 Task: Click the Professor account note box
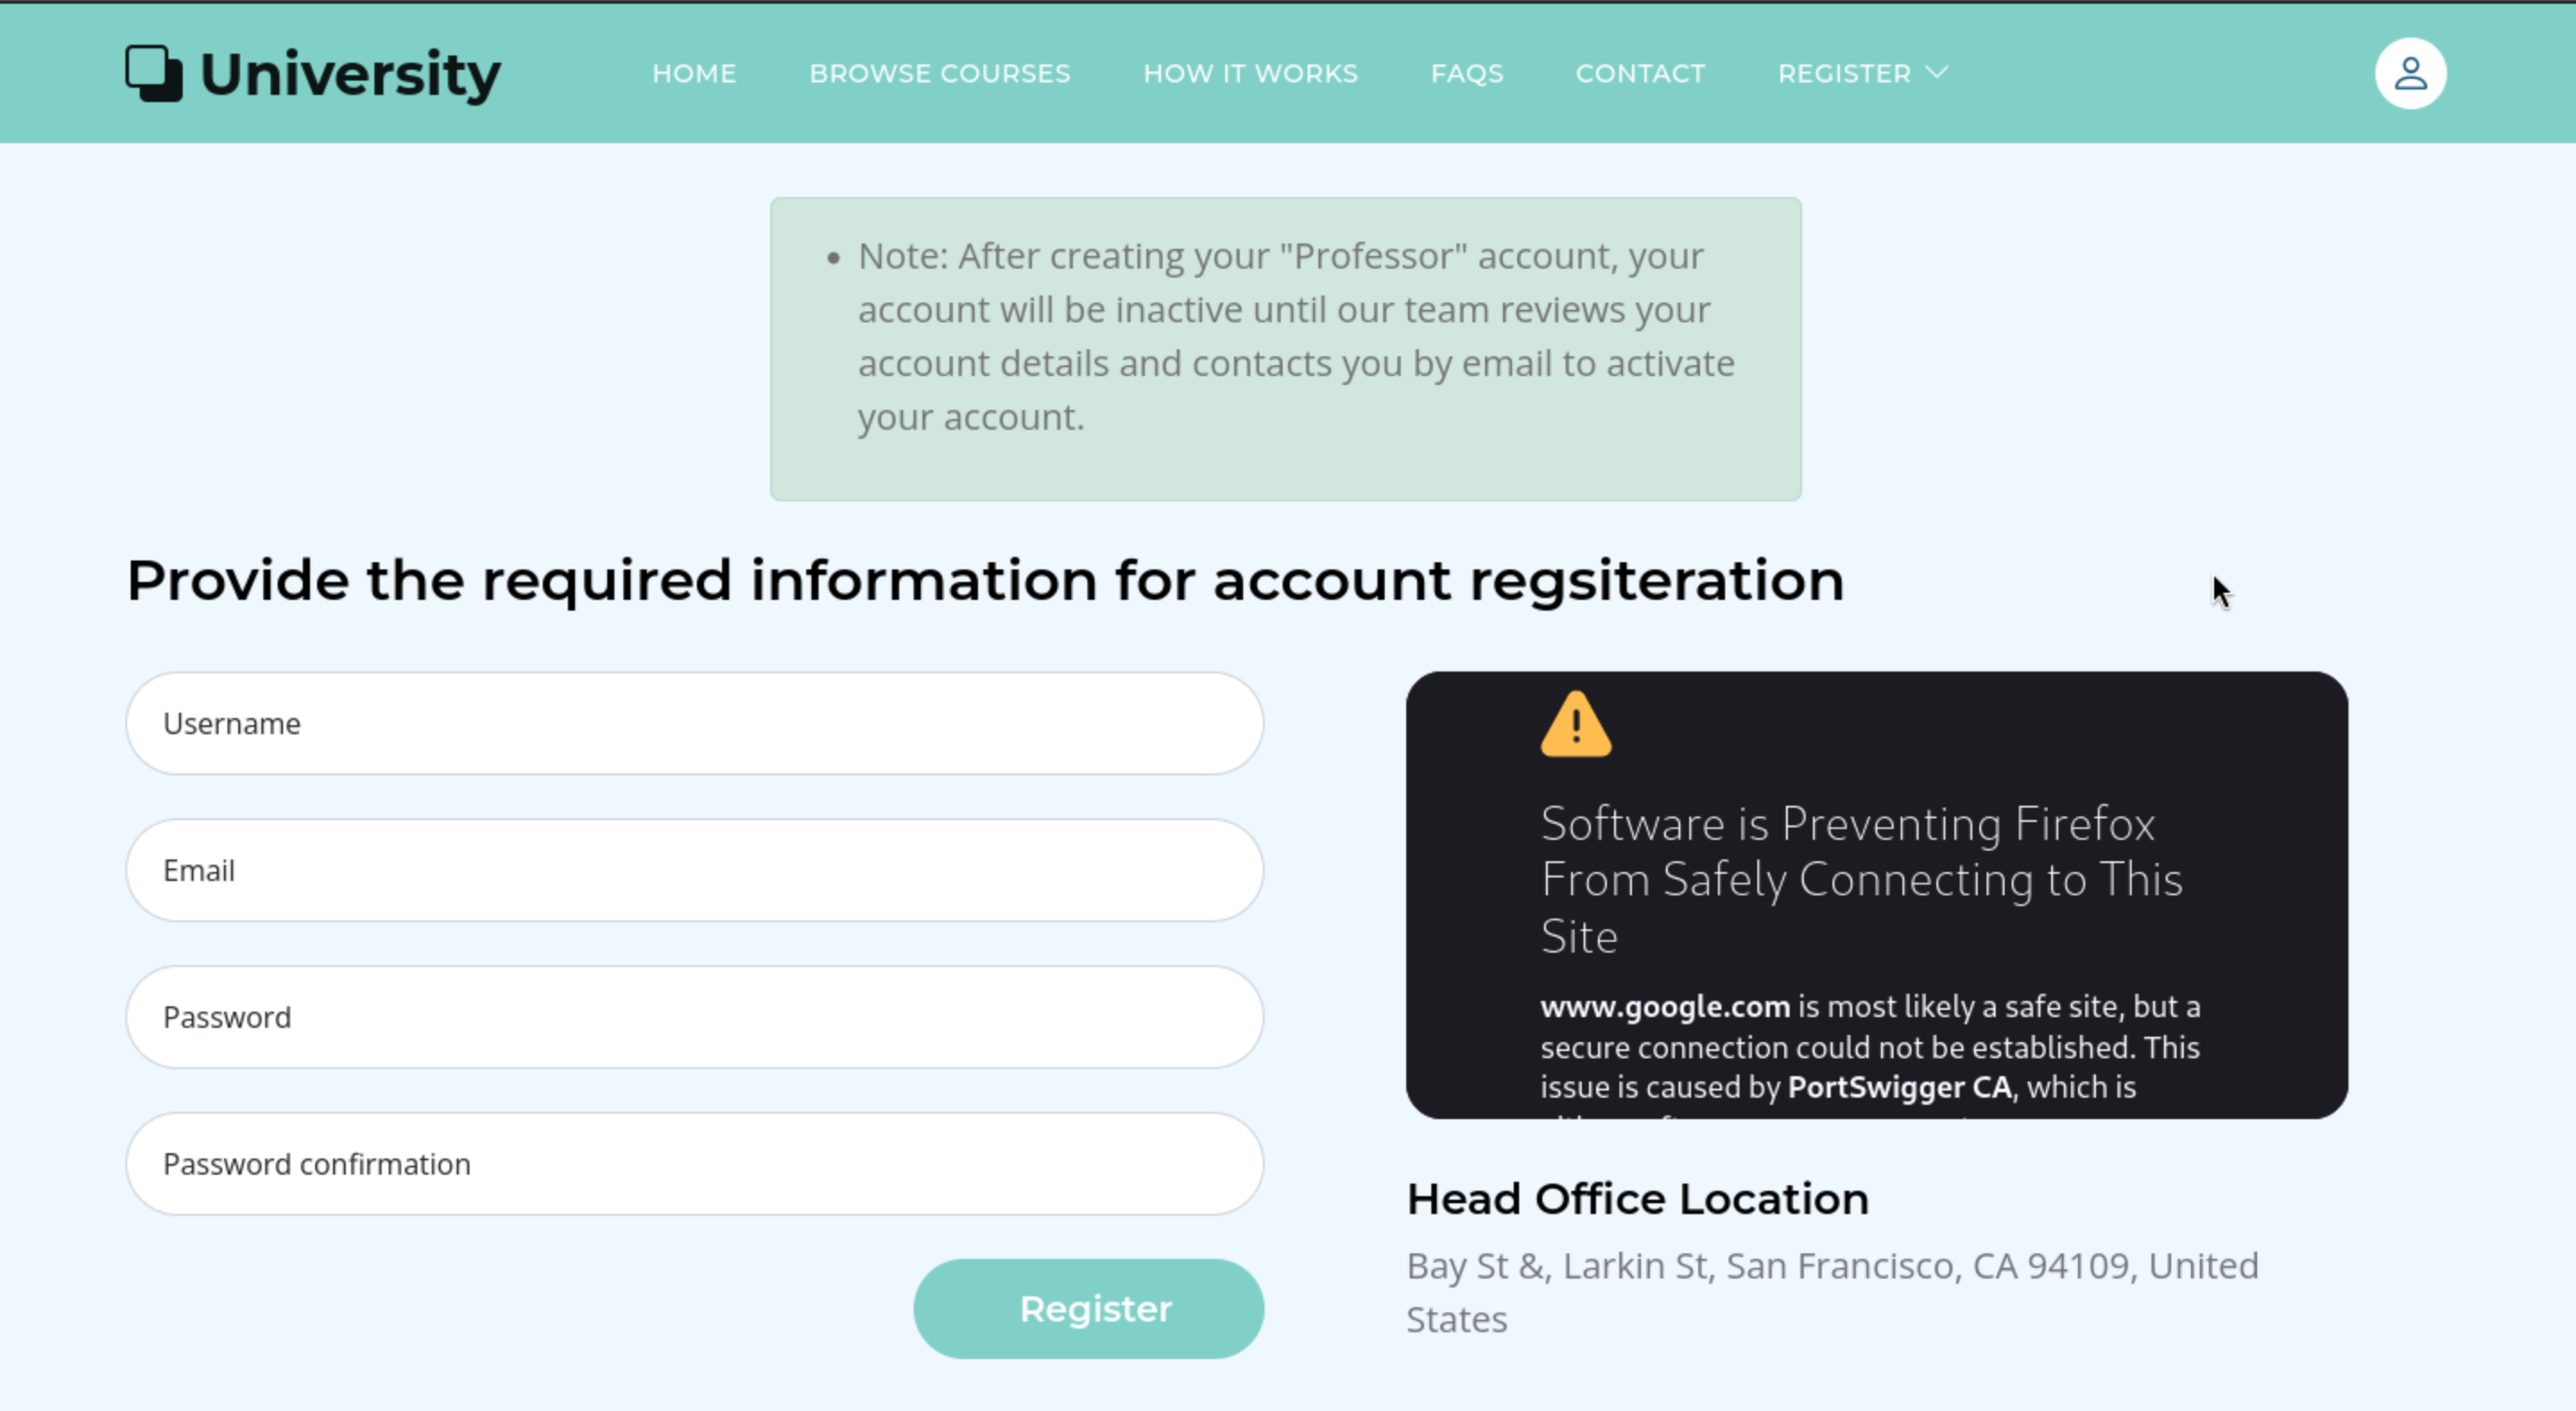click(1285, 349)
